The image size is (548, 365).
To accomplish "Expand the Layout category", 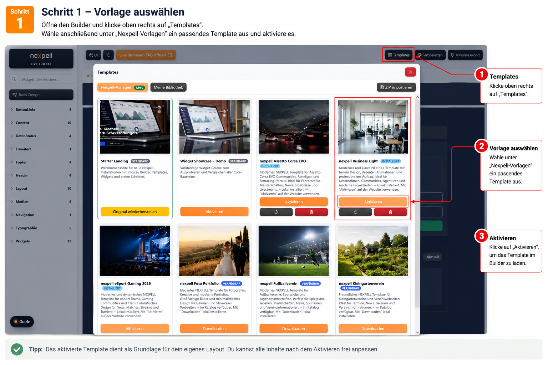I will 41,189.
